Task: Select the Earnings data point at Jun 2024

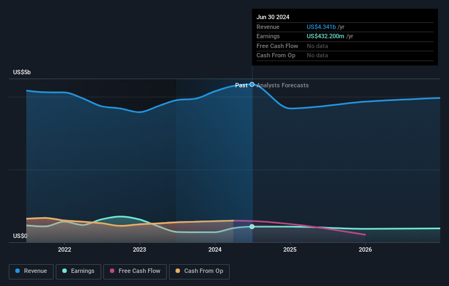Action: (252, 227)
